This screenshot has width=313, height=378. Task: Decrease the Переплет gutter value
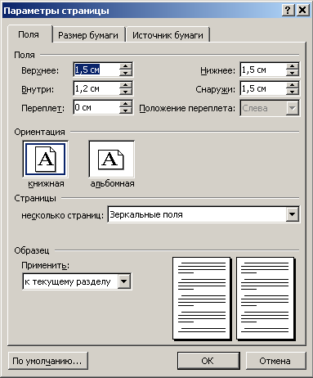[x=126, y=110]
